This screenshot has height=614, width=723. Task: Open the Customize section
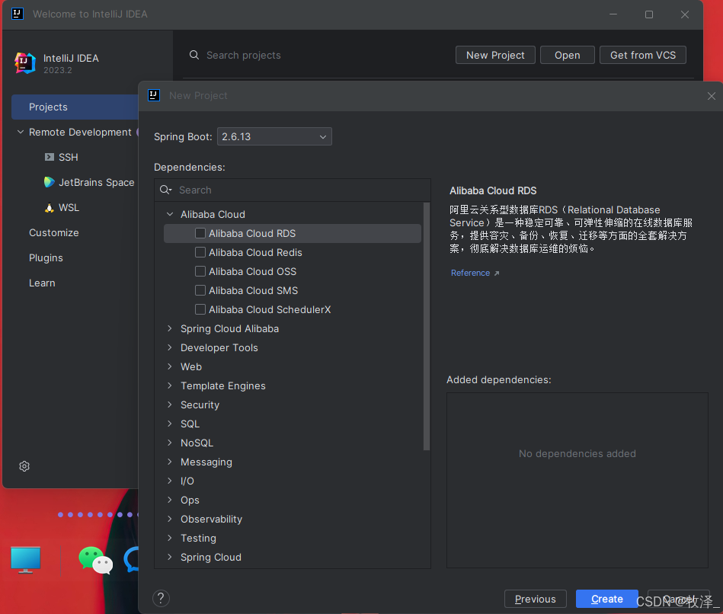pyautogui.click(x=54, y=233)
